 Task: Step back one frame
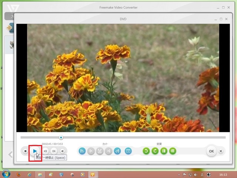tap(45, 151)
